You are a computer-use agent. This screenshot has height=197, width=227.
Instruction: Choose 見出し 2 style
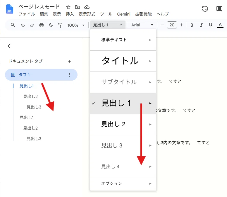123,125
